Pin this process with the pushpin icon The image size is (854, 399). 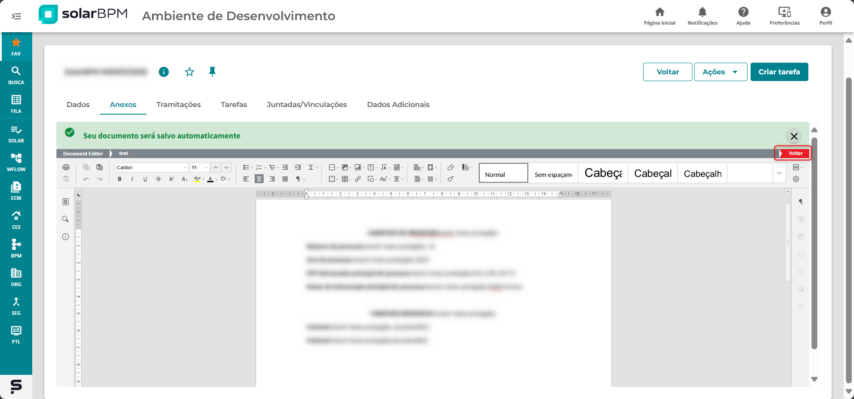point(212,72)
